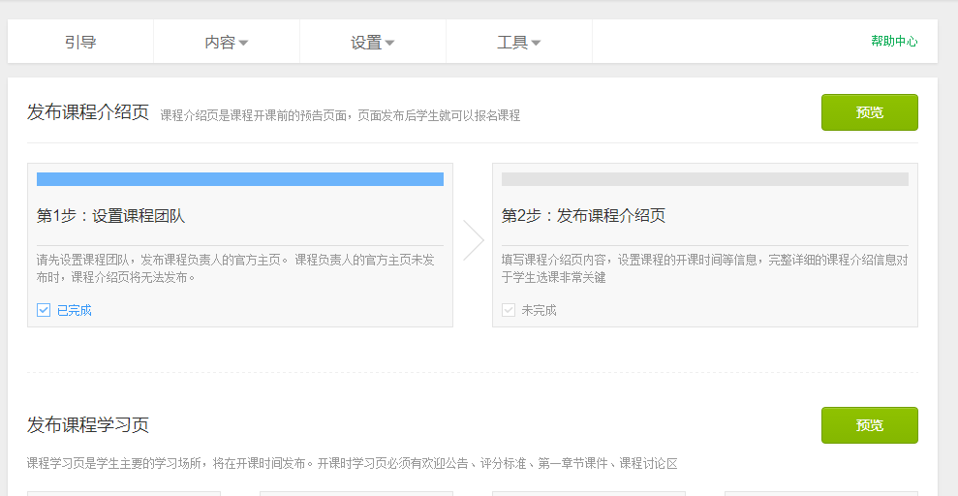This screenshot has height=496, width=958.
Task: Expand the 设置 dropdown menu
Action: [373, 42]
